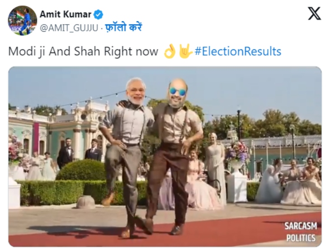Click the rock-on hand emoji
This screenshot has width=330, height=248.
185,51
